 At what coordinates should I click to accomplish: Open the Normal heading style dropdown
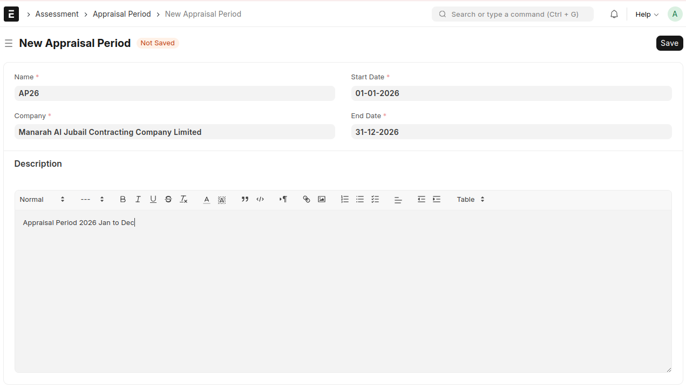42,199
